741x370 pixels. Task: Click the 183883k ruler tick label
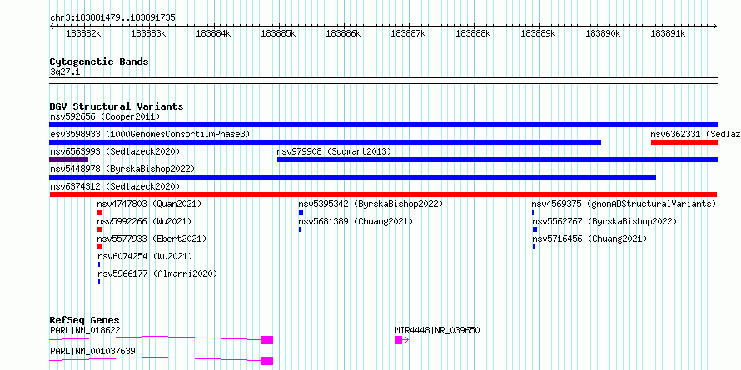pyautogui.click(x=148, y=33)
